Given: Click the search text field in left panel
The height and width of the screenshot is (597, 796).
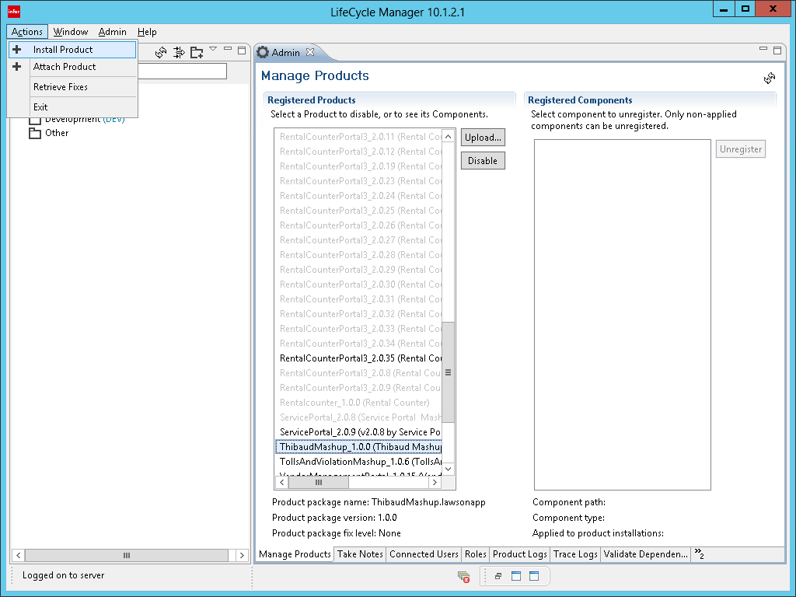Looking at the screenshot, I should [x=183, y=72].
